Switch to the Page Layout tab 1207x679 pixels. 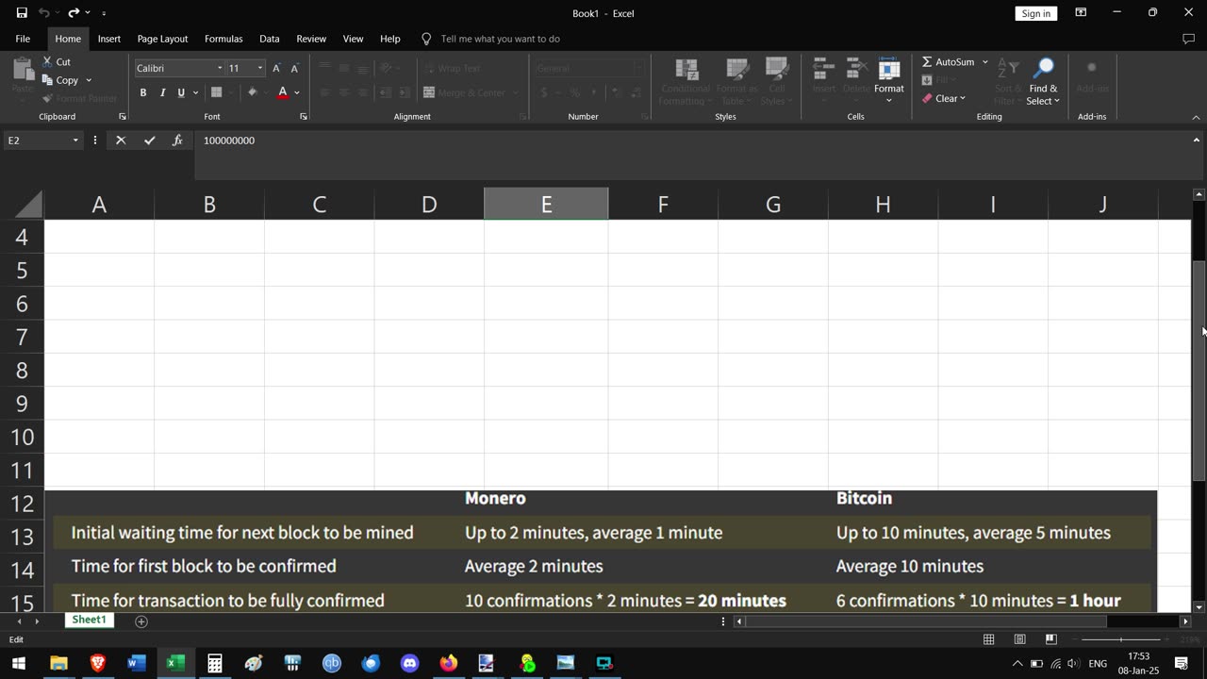click(162, 39)
